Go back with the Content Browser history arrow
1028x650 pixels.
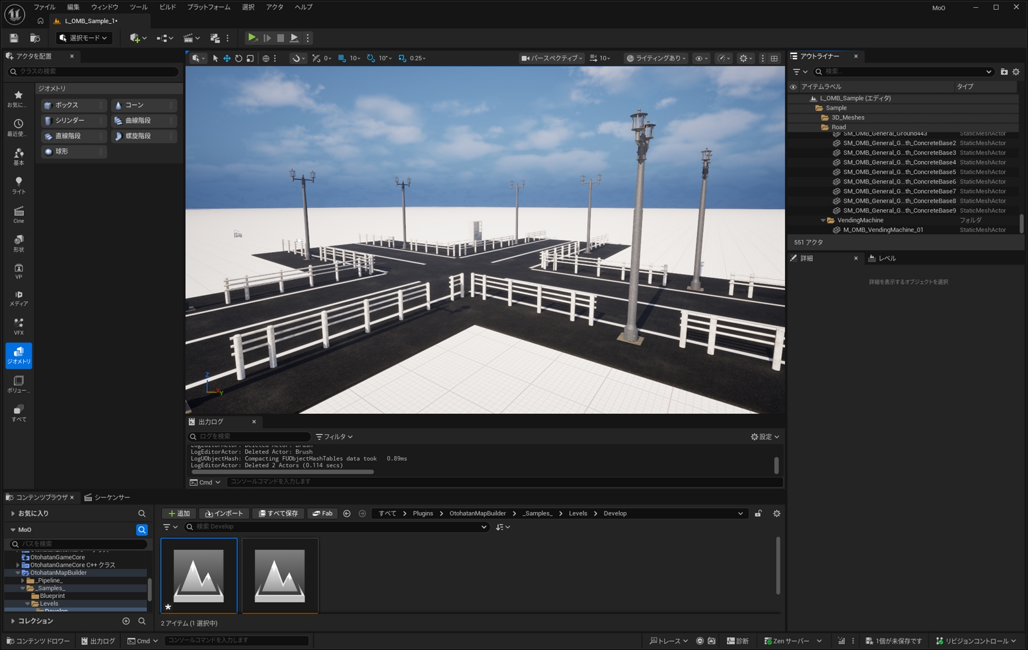point(347,513)
